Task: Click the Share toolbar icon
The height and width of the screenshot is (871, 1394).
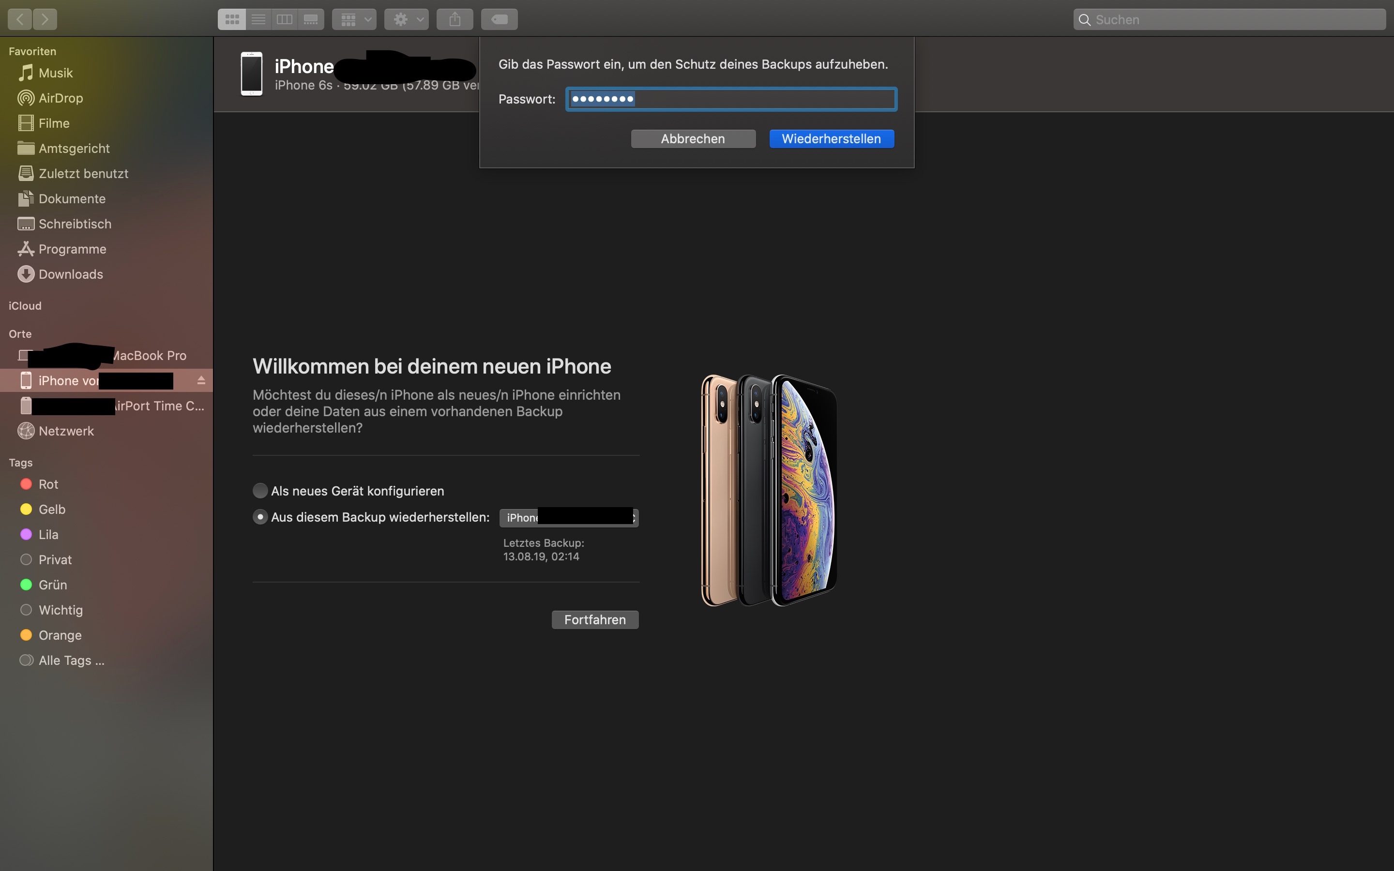Action: click(x=455, y=19)
